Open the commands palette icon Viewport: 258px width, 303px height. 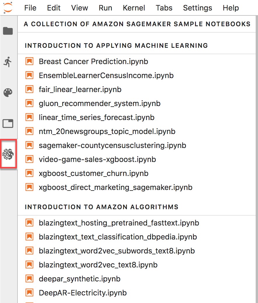(8, 93)
